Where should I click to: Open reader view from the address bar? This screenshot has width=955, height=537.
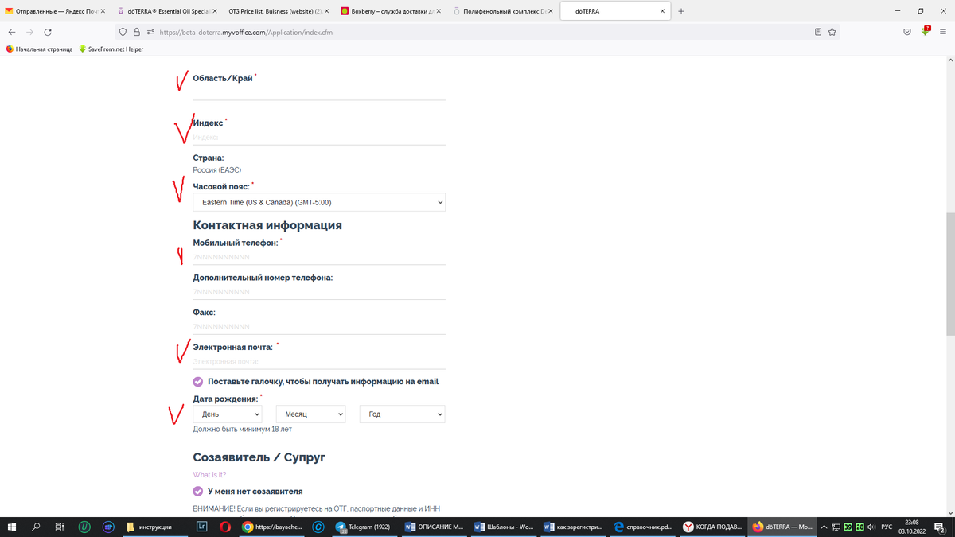click(x=818, y=32)
